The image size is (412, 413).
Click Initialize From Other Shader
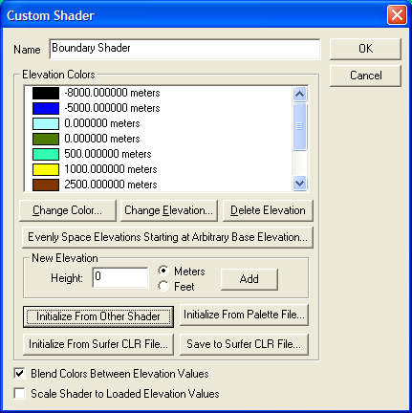(98, 316)
